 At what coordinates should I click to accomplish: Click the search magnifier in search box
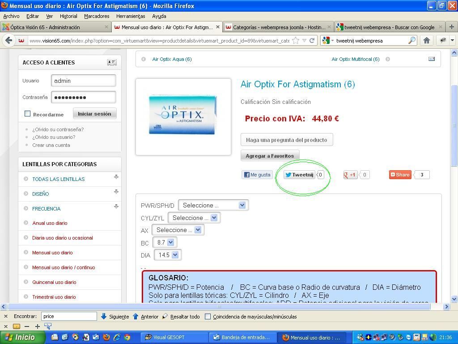point(412,40)
